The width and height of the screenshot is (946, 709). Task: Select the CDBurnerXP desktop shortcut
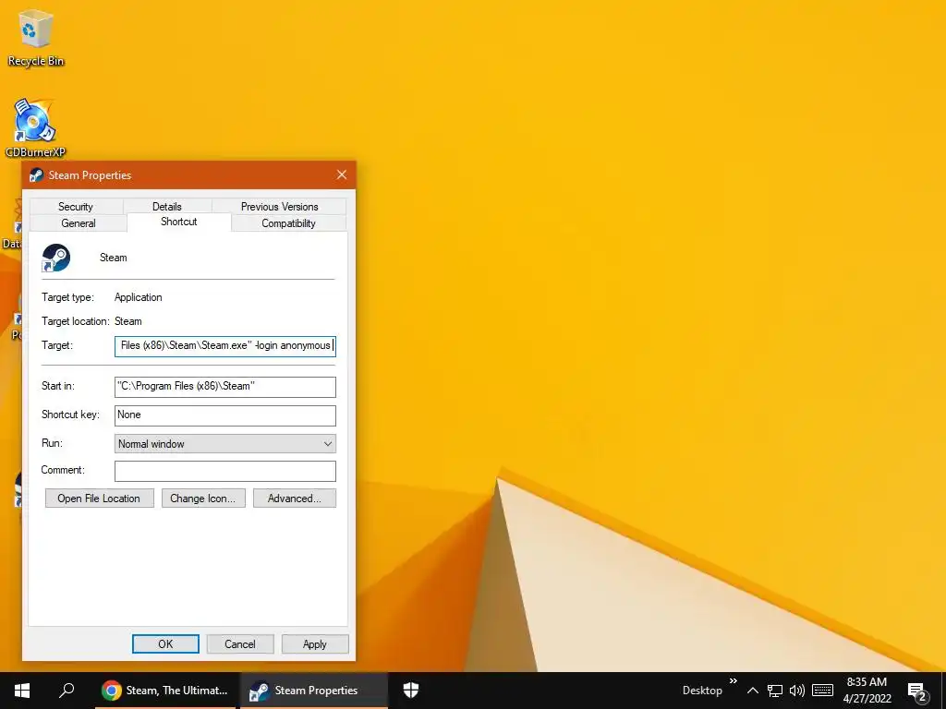click(x=35, y=128)
